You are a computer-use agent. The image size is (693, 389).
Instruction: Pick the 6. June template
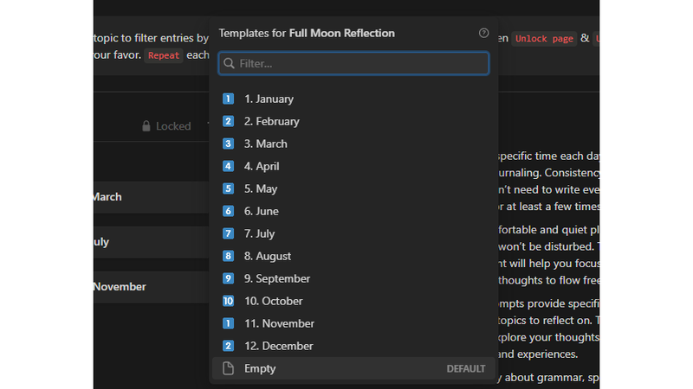(353, 211)
